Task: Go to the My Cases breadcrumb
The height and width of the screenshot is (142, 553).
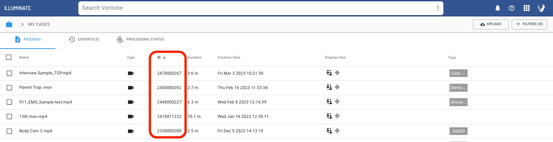Action: (39, 24)
